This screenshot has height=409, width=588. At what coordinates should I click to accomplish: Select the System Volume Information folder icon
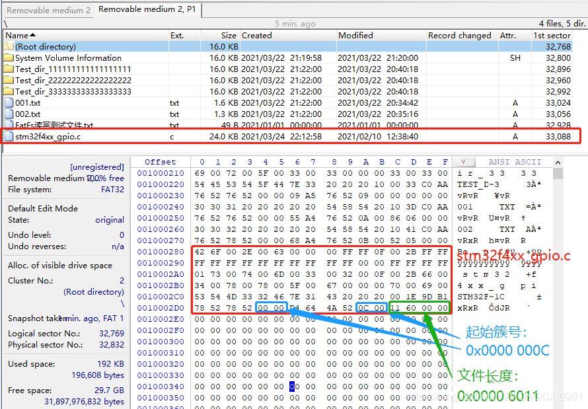9,57
